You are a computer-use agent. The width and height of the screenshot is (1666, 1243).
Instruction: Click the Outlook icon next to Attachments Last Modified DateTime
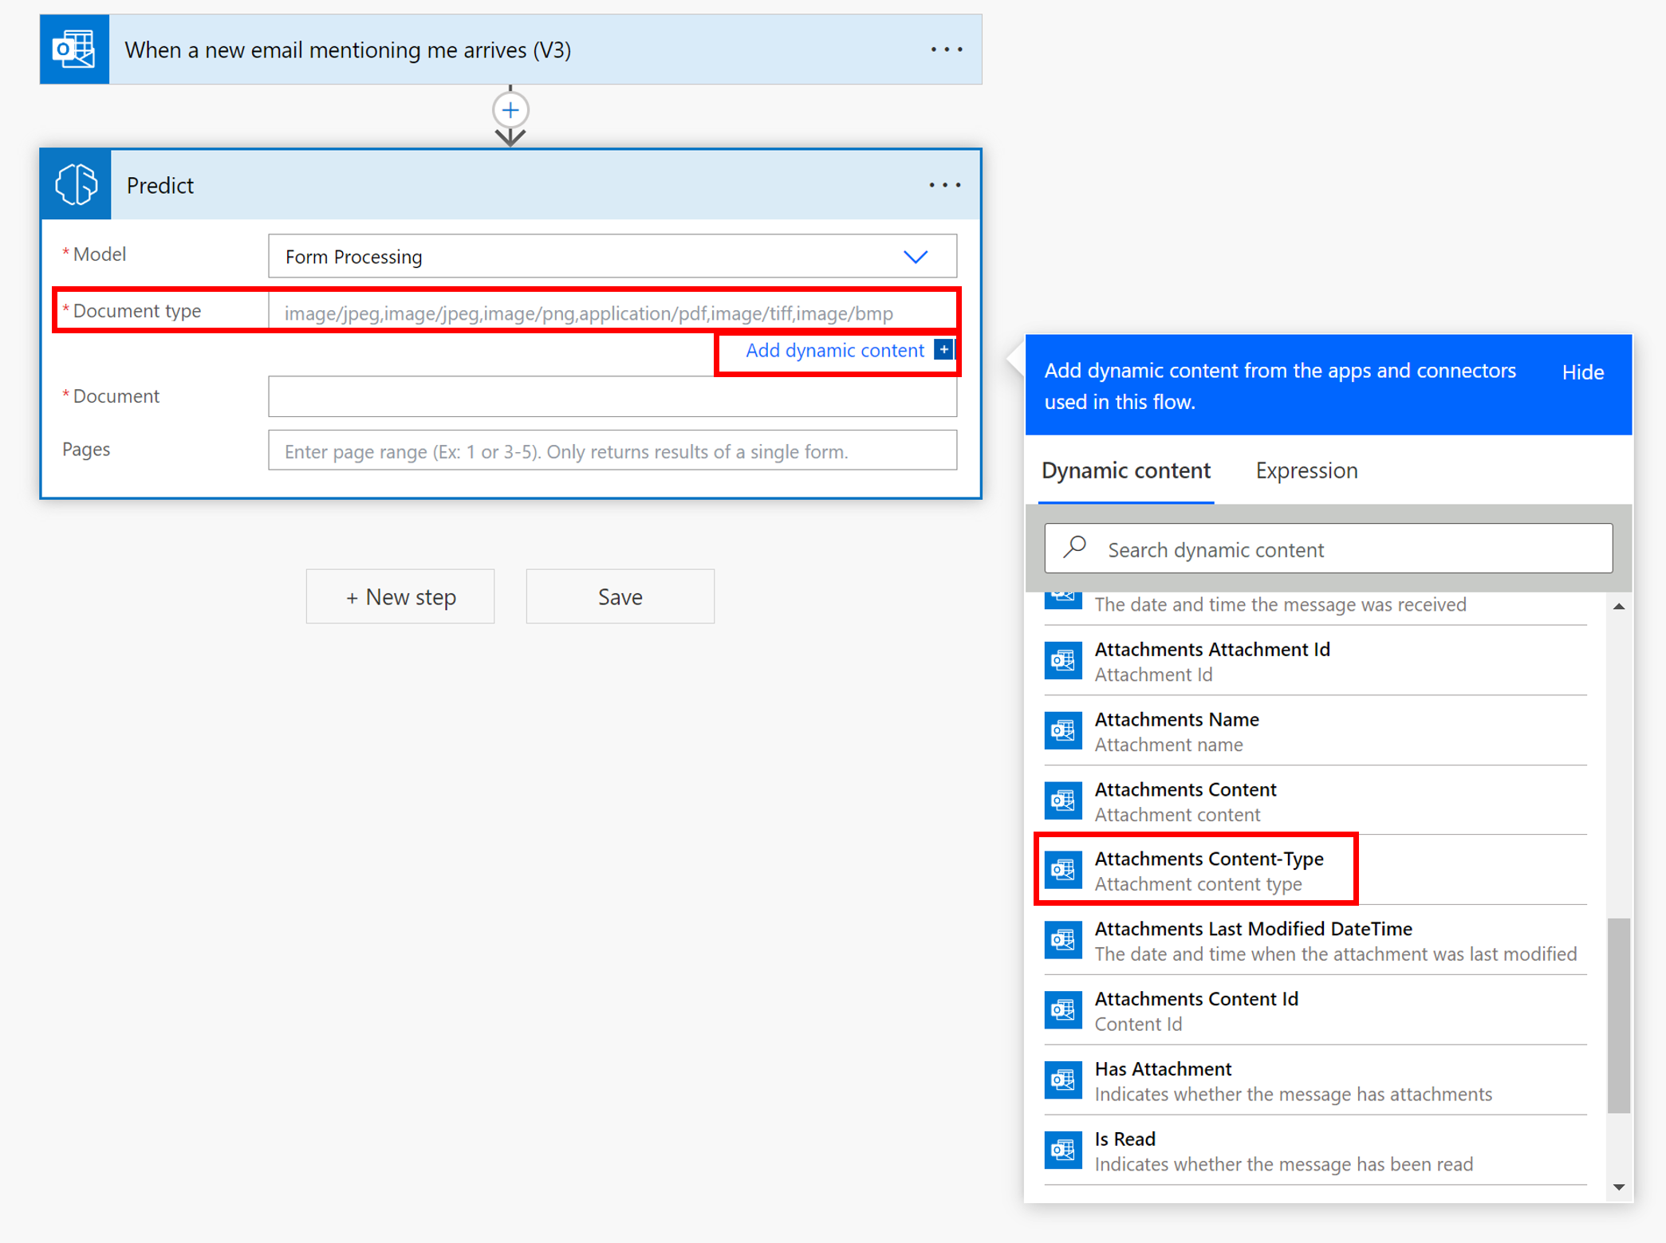1063,941
